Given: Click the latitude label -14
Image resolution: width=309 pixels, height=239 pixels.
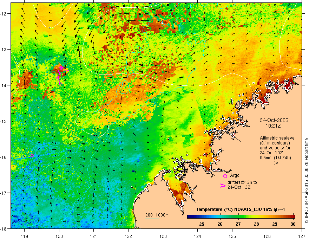Looking at the screenshot, I should [x=4, y=85].
